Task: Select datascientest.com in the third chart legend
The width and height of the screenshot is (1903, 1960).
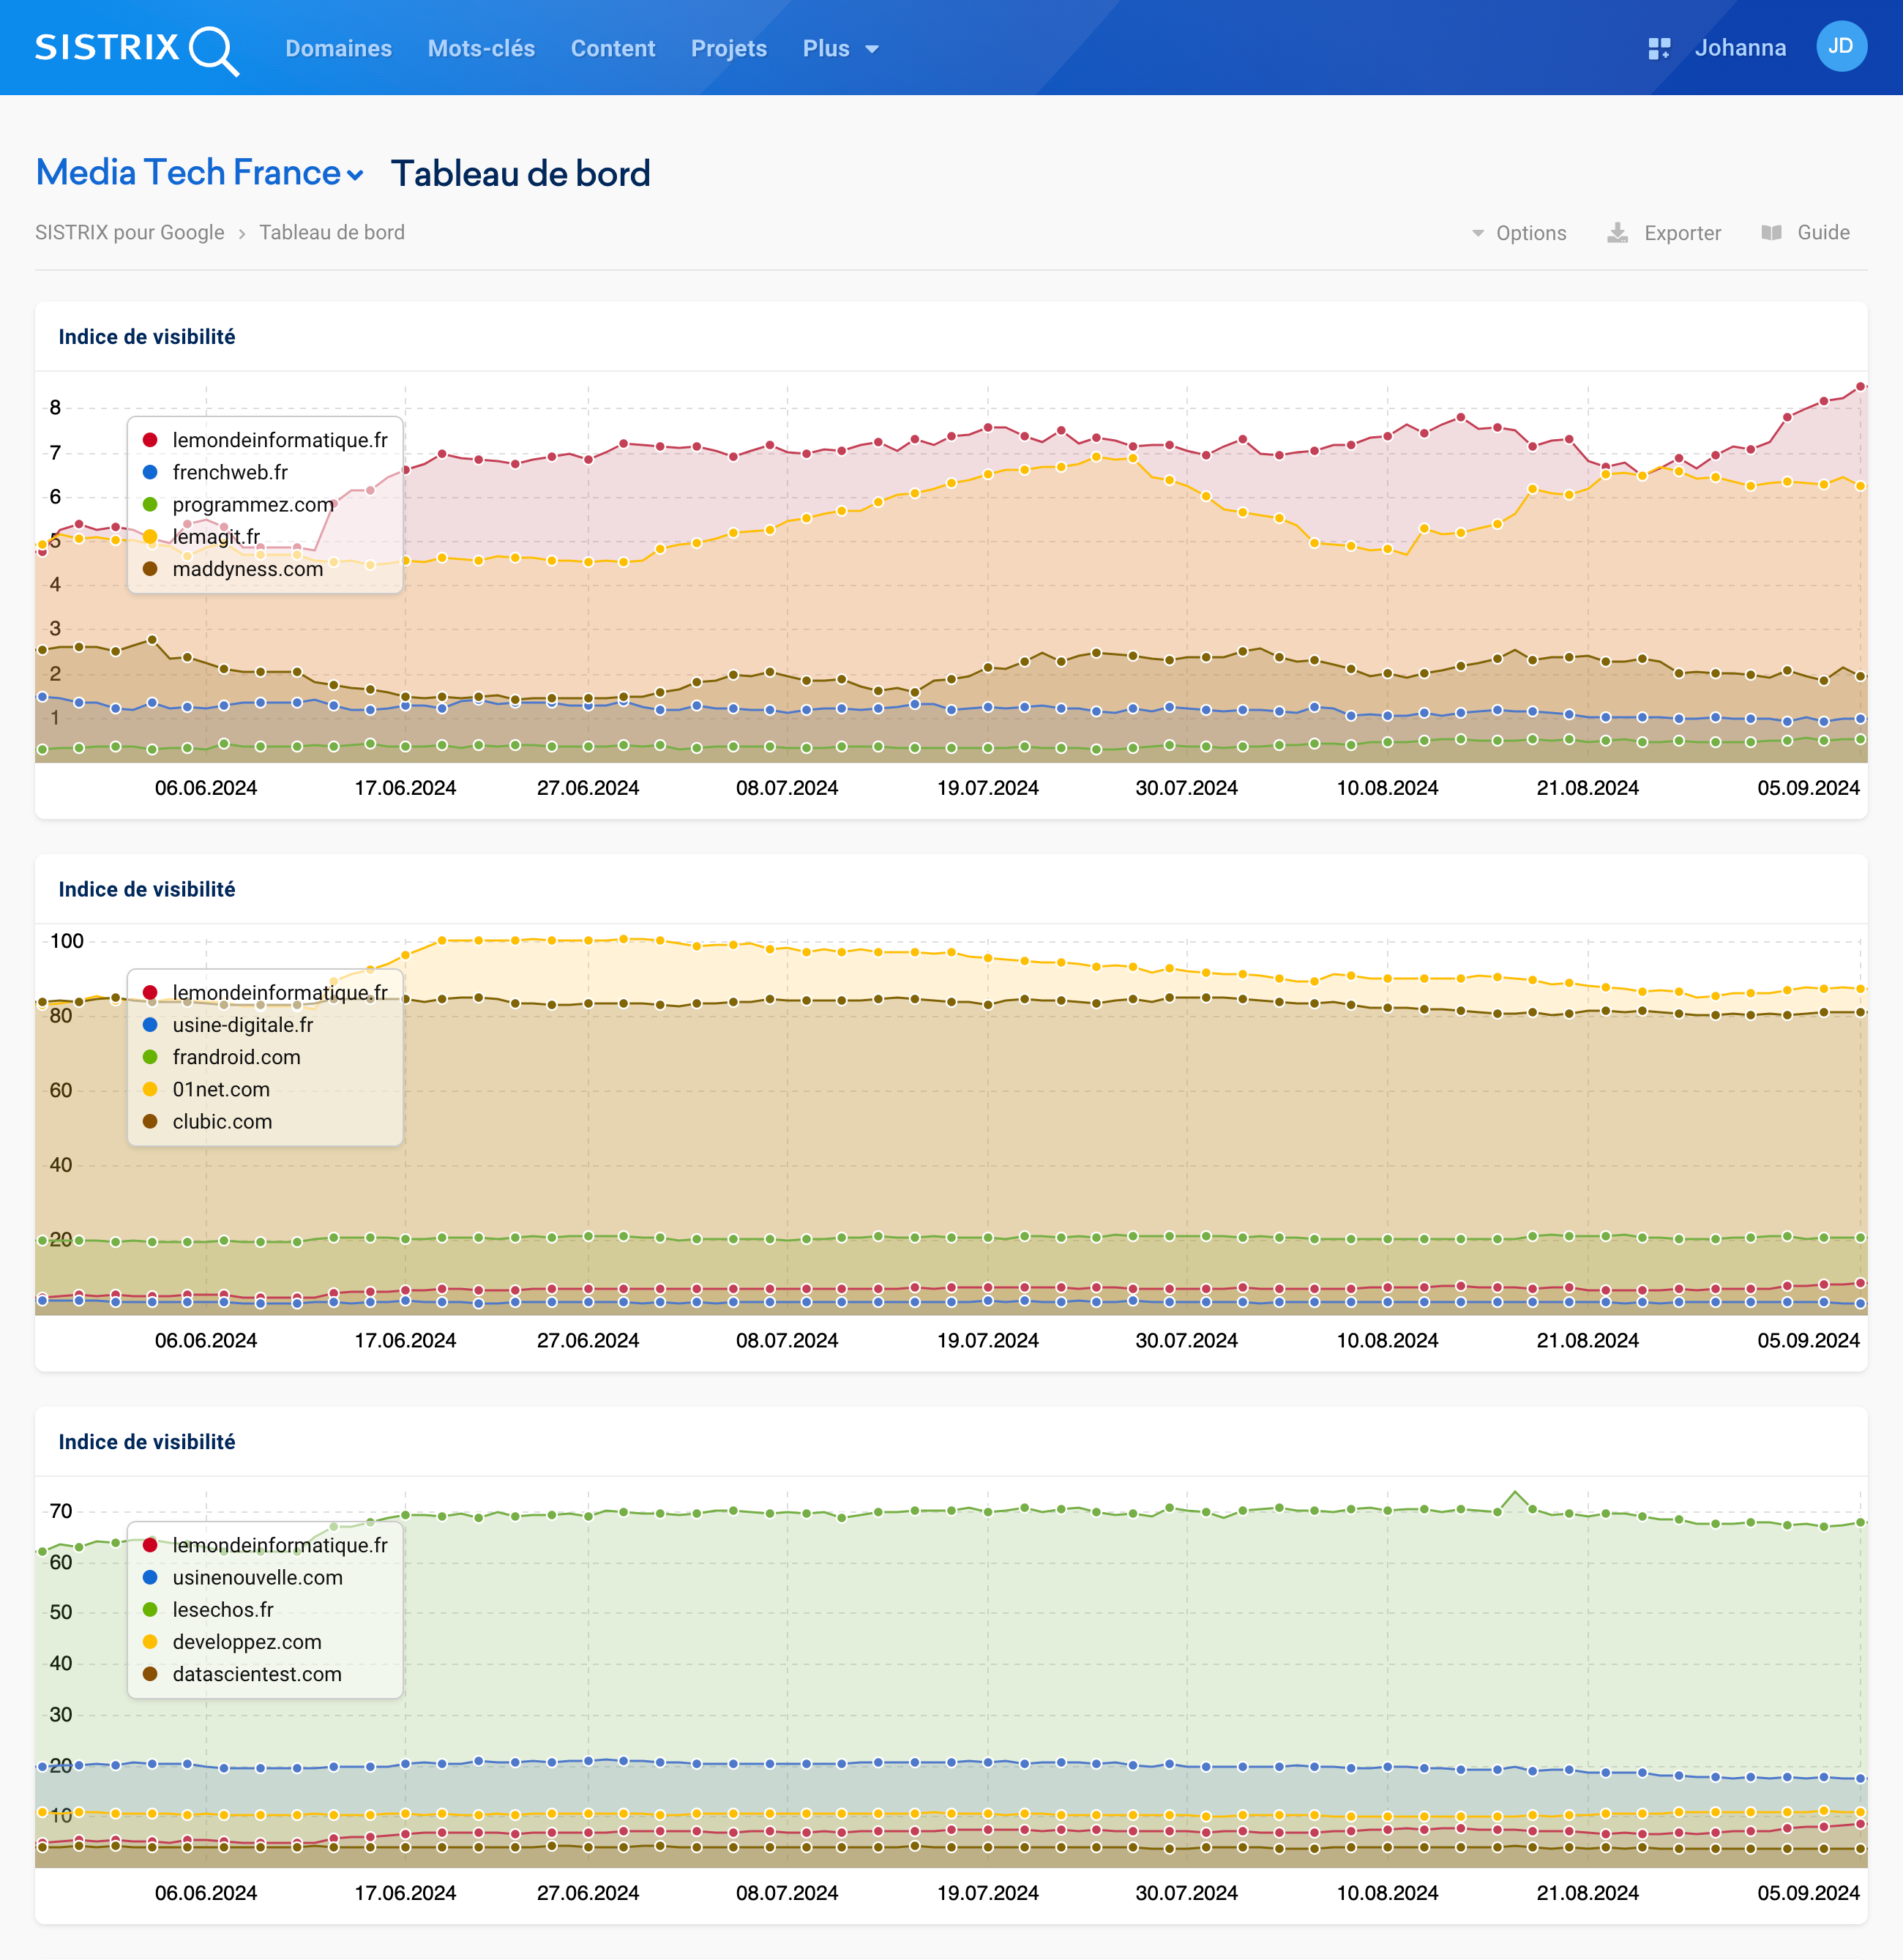Action: pos(242,1674)
